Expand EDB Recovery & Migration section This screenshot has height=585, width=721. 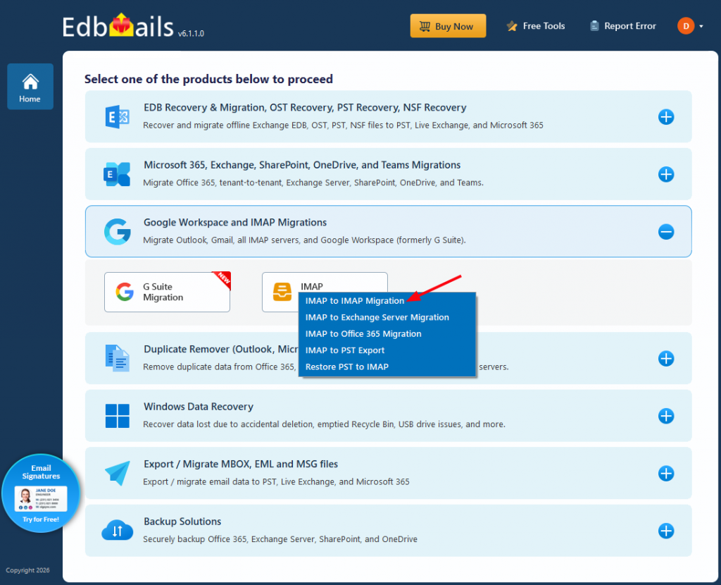(x=666, y=117)
